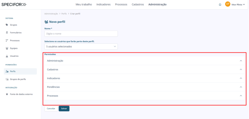249x119 pixels.
Task: Click the Grupos tag icon in sidebar
Action: point(7,25)
